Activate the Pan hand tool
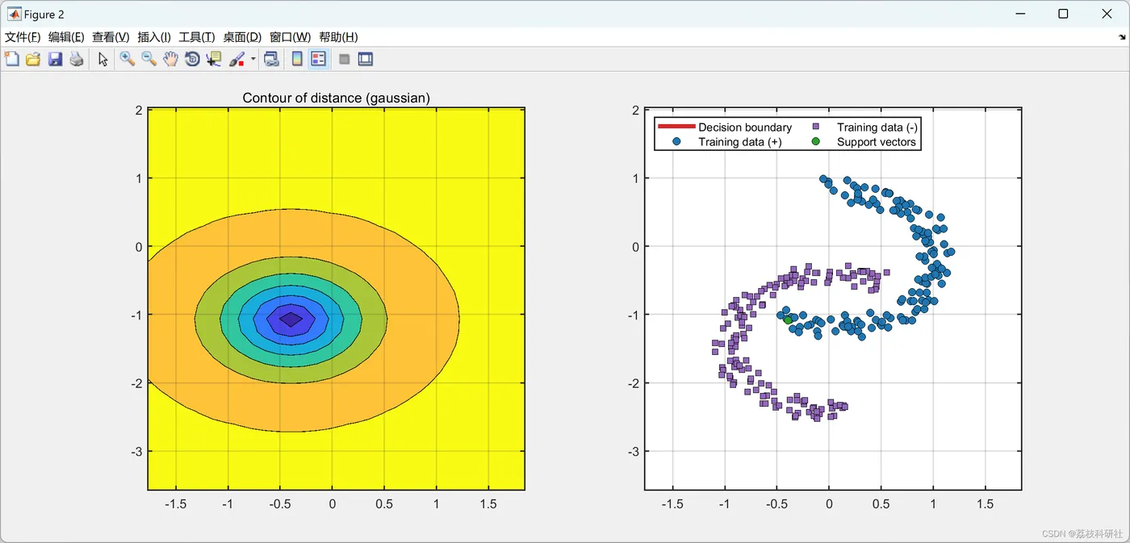 [x=170, y=59]
